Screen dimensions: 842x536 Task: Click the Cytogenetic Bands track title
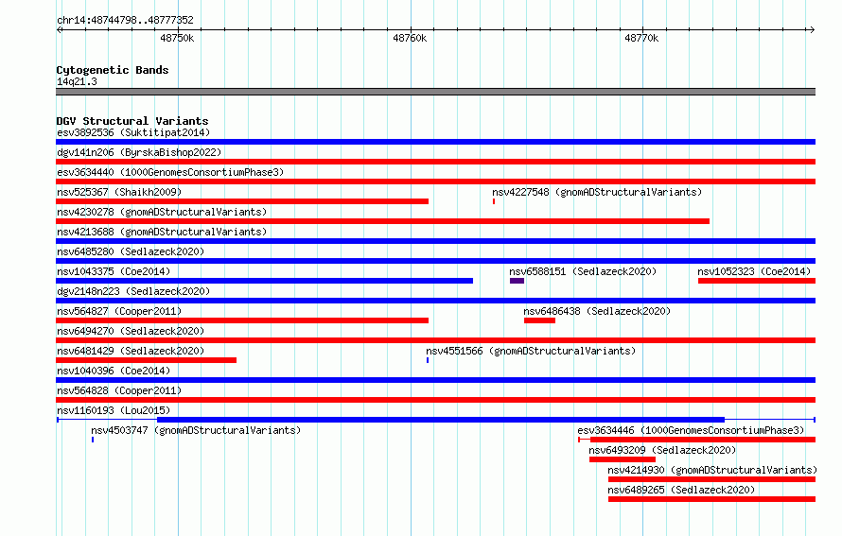113,70
